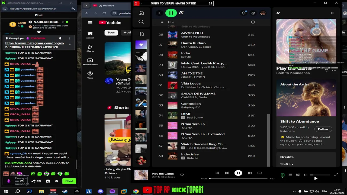
Task: Open site info icon in Kick popout
Action: pos(5,9)
